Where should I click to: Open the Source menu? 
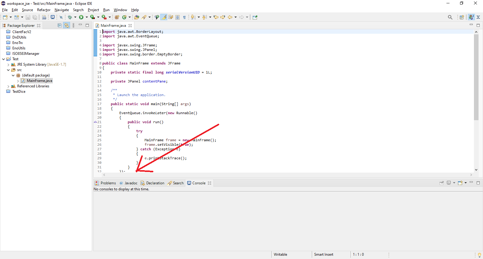(27, 10)
